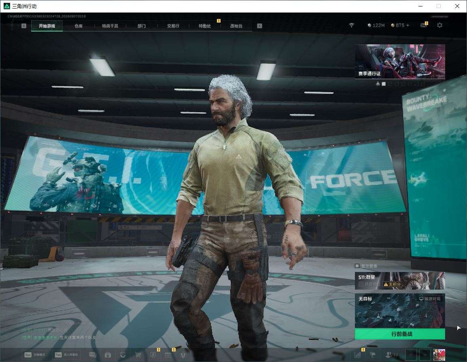Image resolution: width=467 pixels, height=362 pixels.
Task: Add currency with the plus next to 675
Action: 408,25
